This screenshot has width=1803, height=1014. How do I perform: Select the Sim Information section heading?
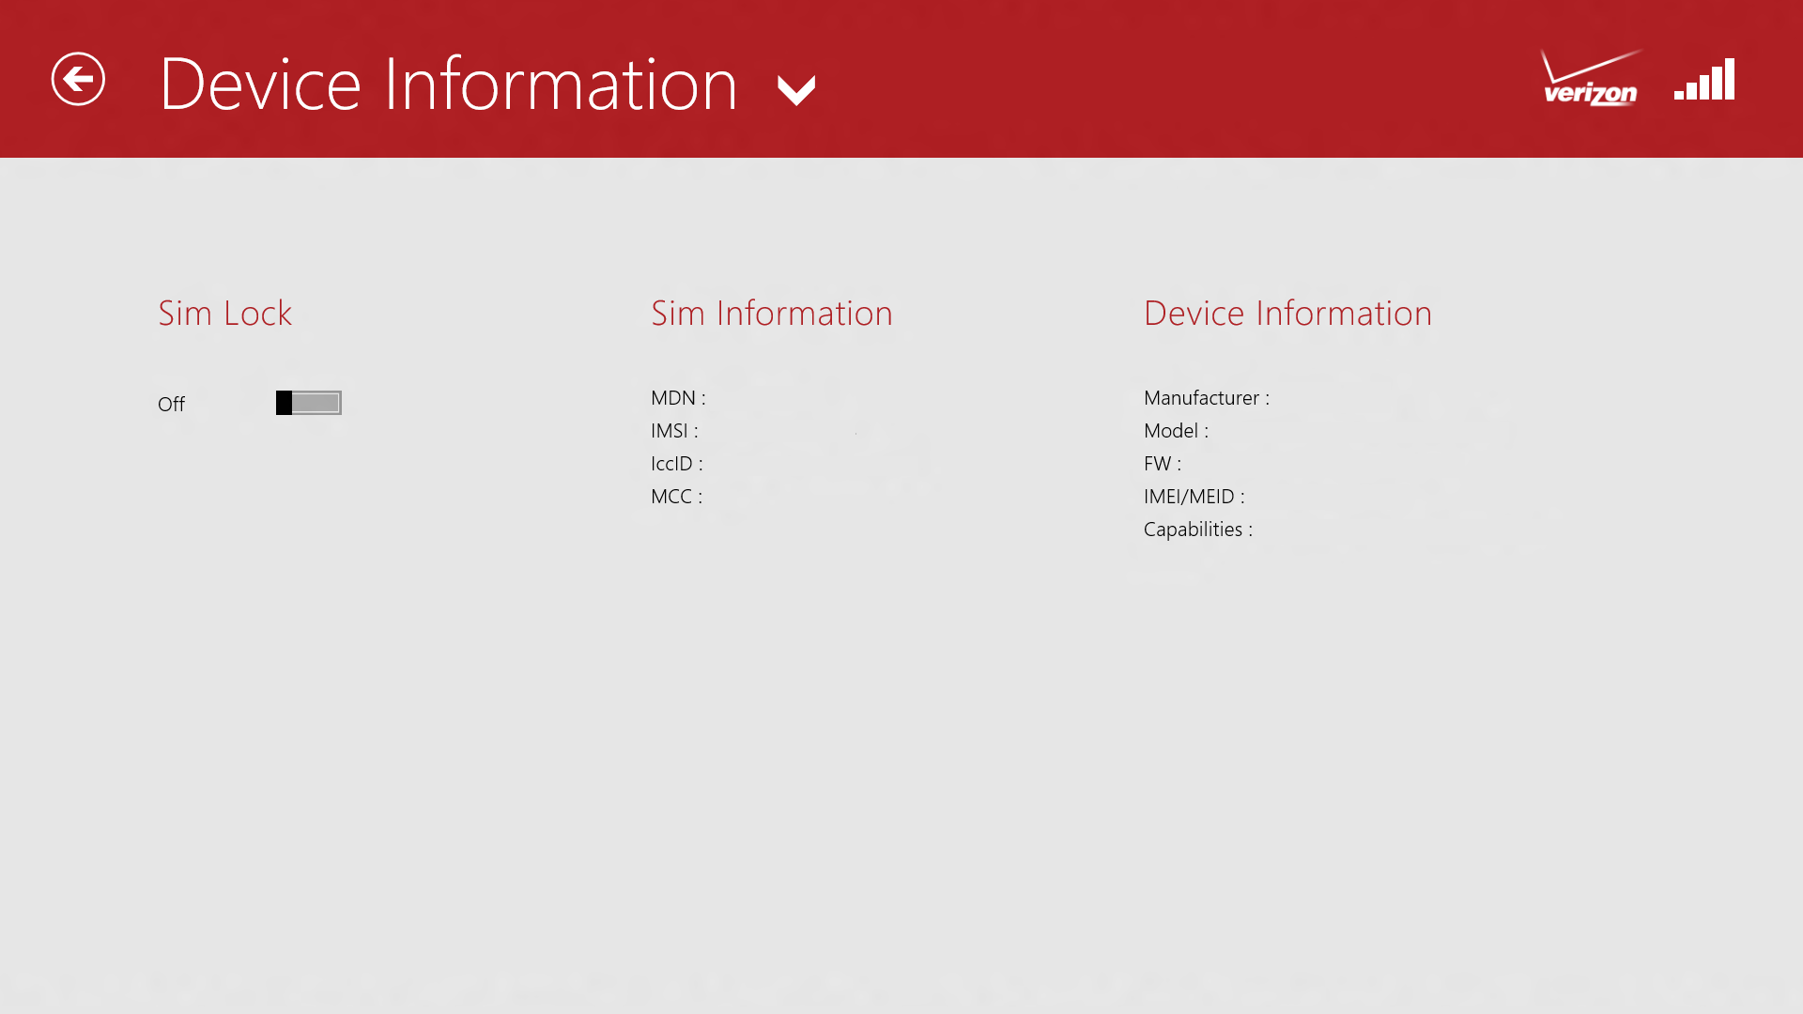(x=772, y=314)
